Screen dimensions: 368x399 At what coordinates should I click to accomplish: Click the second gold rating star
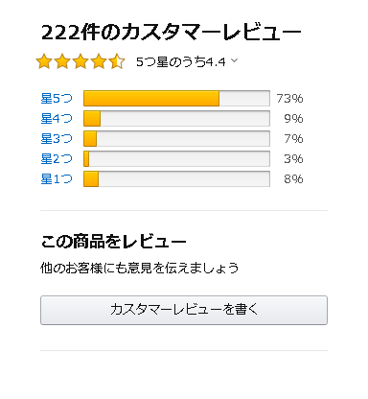(62, 61)
